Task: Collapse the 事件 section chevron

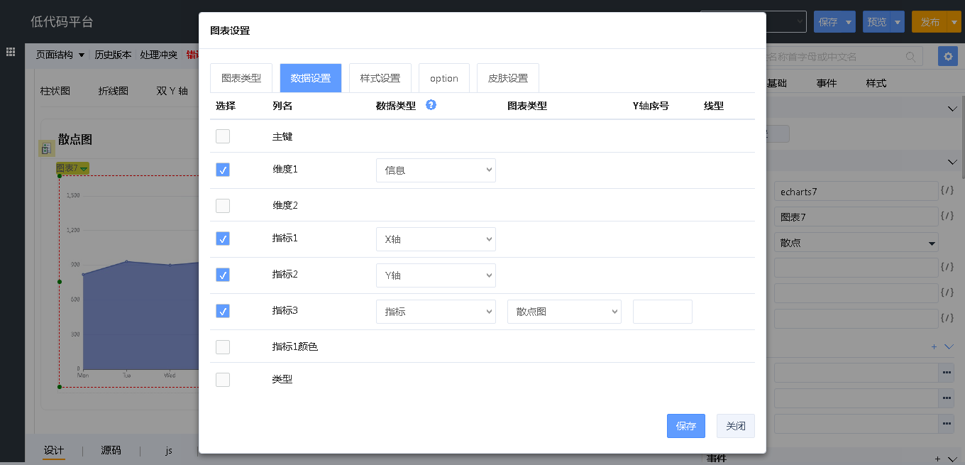Action: [x=952, y=459]
